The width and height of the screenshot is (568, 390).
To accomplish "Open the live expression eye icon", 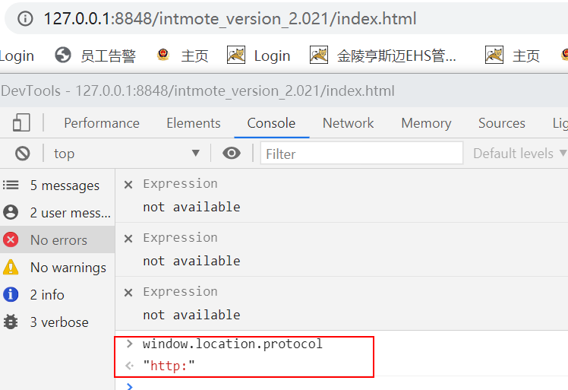I will pyautogui.click(x=232, y=154).
